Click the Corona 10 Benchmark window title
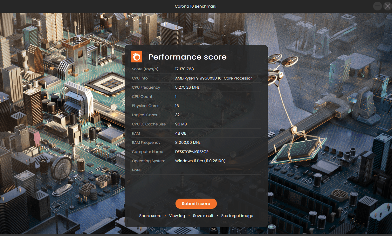This screenshot has height=236, width=392. 196,6
